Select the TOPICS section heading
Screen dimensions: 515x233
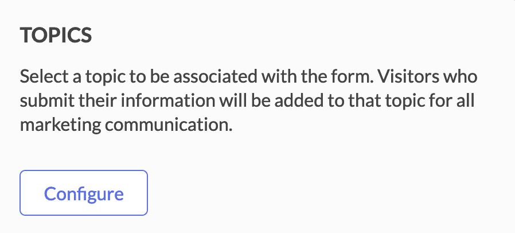click(x=56, y=35)
